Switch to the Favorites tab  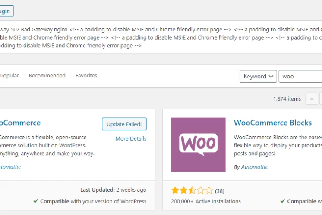tap(86, 76)
